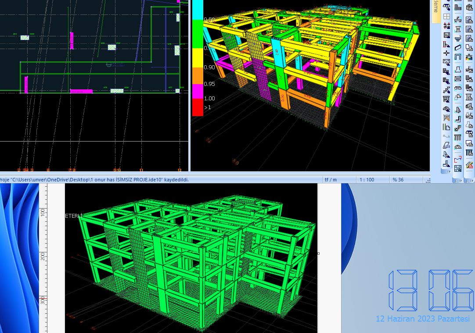Click the magenta legend colour band
Screen dimensions: 475x333
click(x=198, y=91)
